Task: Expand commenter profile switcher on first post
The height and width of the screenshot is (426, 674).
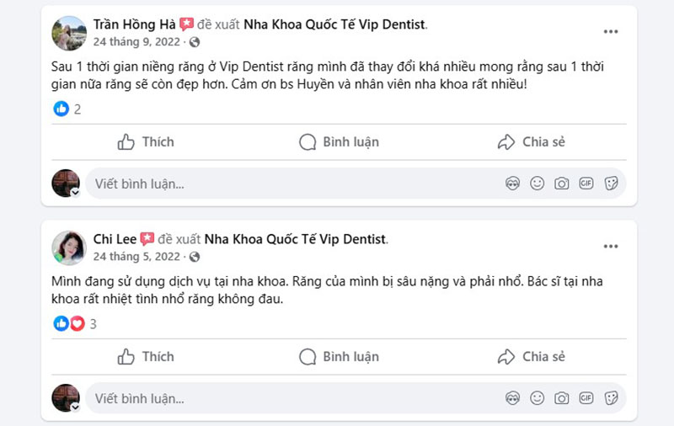Action: (x=76, y=192)
